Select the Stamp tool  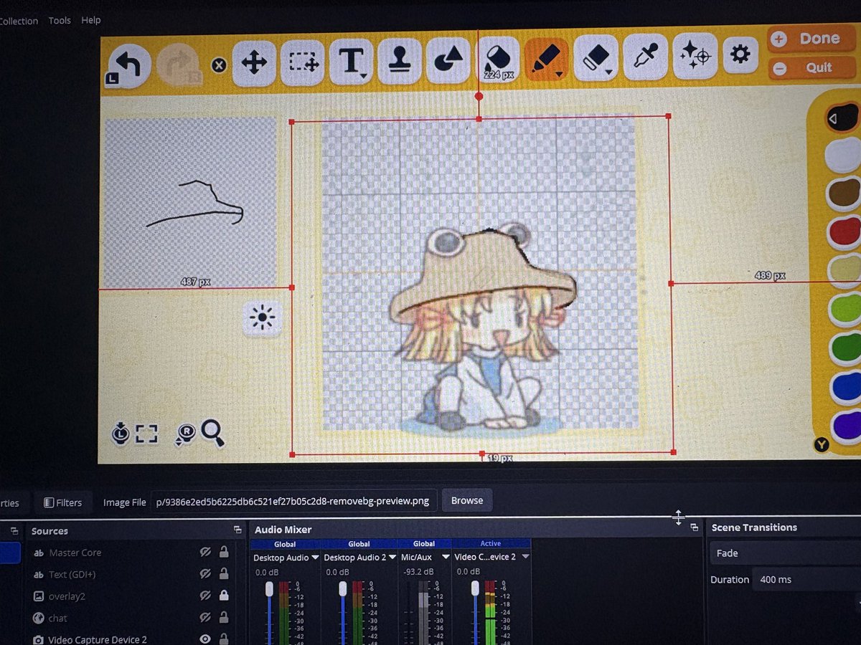coord(398,62)
